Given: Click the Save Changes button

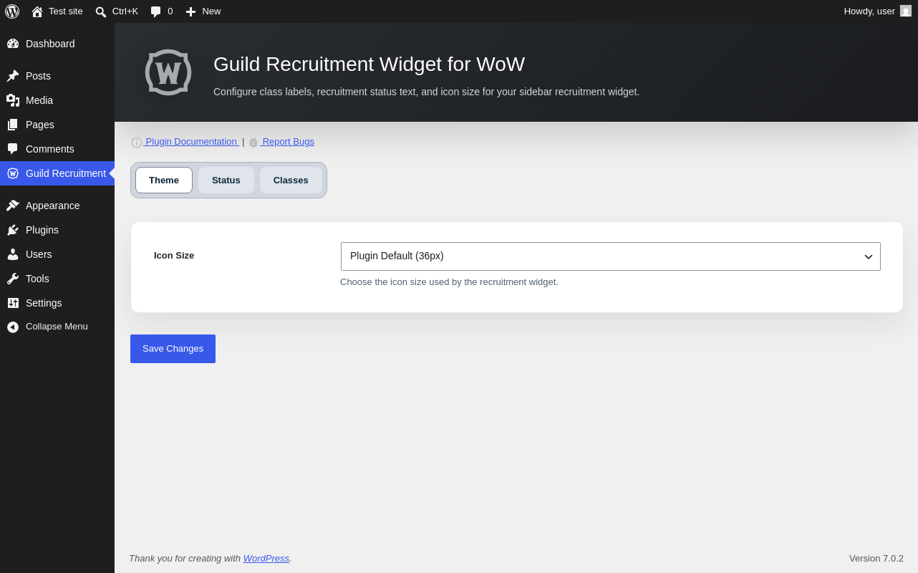Looking at the screenshot, I should point(173,349).
